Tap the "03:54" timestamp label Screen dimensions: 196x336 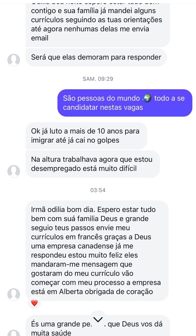click(98, 190)
